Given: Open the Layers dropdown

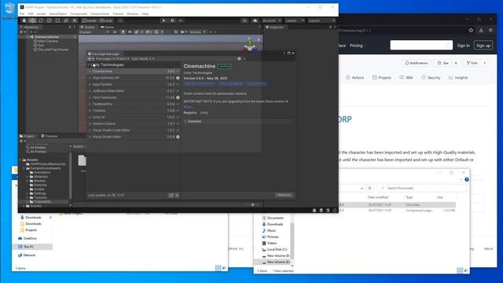Looking at the screenshot, I should coord(294,20).
